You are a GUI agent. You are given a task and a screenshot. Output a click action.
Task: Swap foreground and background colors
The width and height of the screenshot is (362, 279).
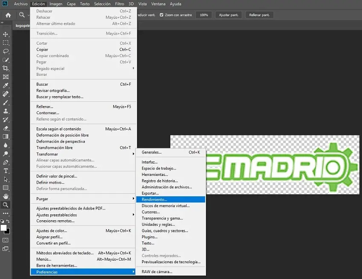[8, 221]
